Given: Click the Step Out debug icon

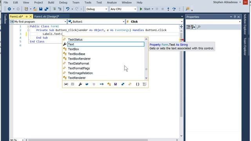Looking at the screenshot, I should coord(180,9).
